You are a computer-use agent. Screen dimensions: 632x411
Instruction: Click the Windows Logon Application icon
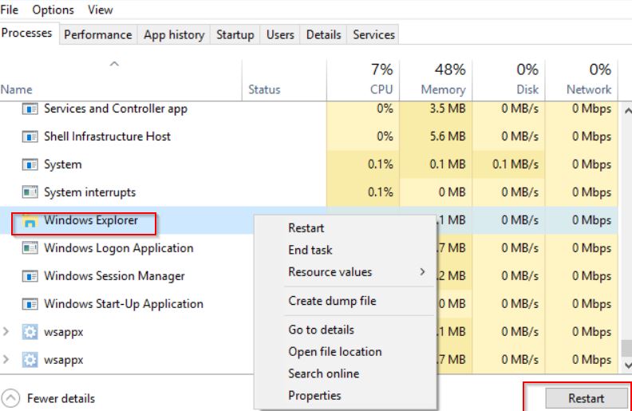30,248
